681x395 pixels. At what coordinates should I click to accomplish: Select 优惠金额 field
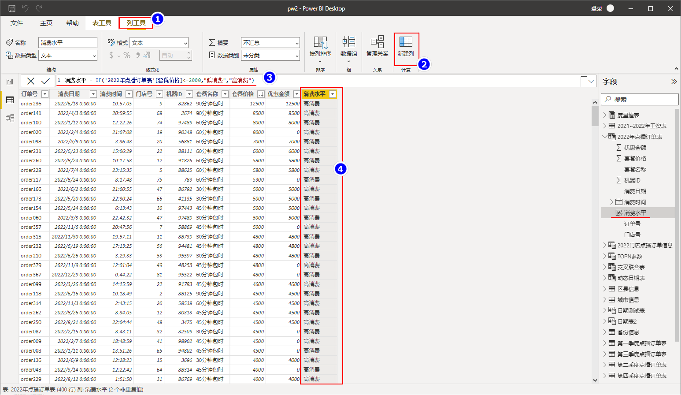(635, 148)
